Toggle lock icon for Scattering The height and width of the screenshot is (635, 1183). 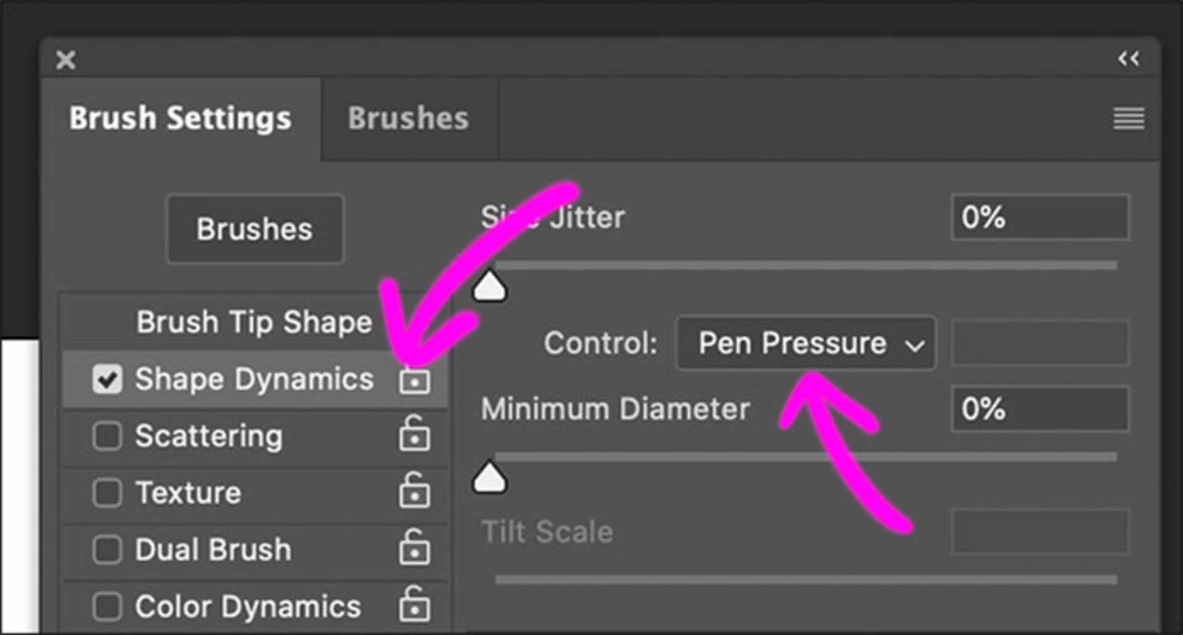coord(414,434)
